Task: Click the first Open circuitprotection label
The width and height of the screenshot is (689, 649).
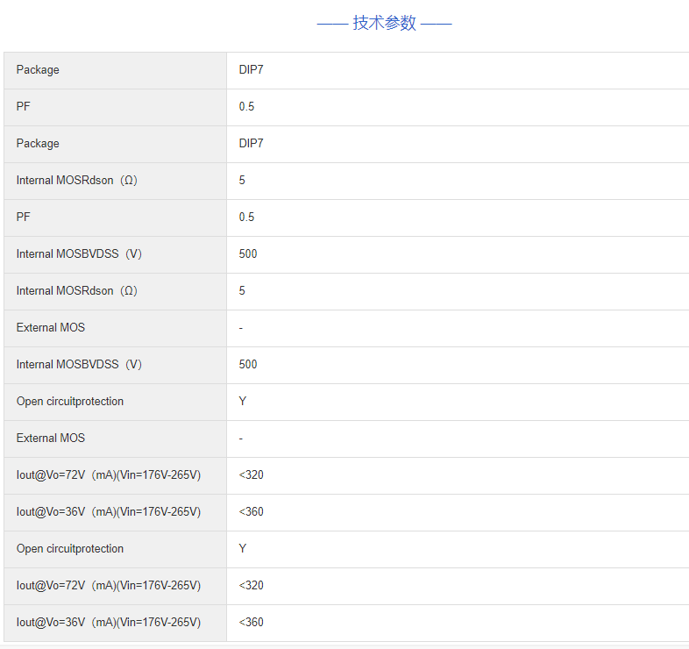Action: 70,402
